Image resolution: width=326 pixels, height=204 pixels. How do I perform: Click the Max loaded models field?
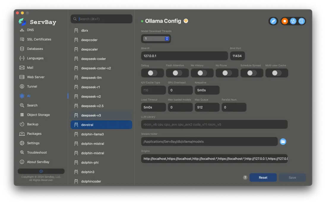coord(180,107)
